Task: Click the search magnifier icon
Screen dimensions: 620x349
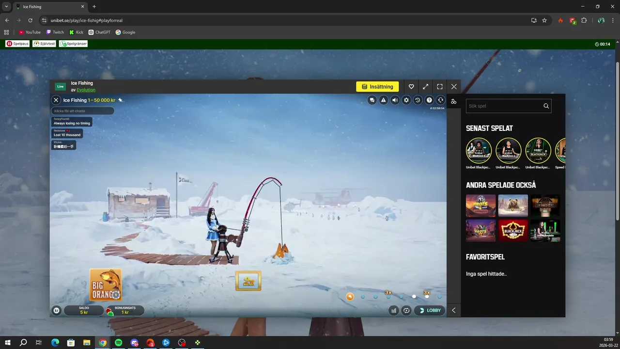Action: (546, 106)
